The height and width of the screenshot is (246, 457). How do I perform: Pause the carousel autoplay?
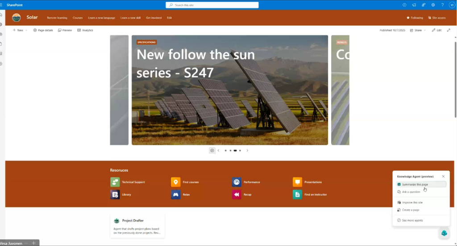(x=212, y=151)
